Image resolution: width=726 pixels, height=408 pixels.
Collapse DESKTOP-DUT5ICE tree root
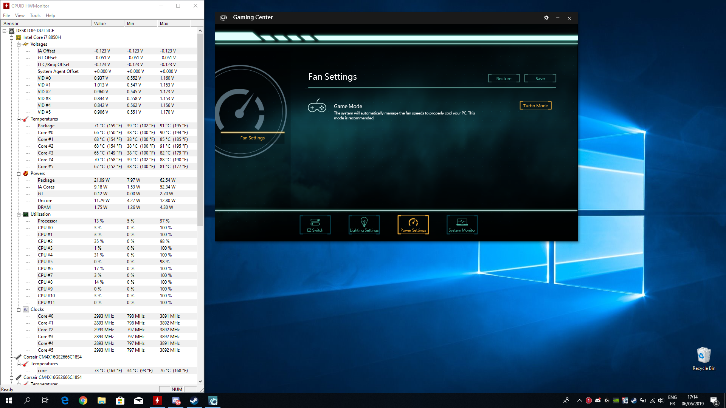click(5, 31)
